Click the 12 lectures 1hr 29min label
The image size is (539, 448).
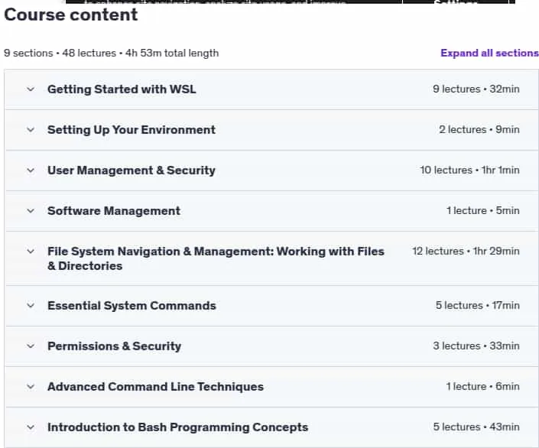466,252
